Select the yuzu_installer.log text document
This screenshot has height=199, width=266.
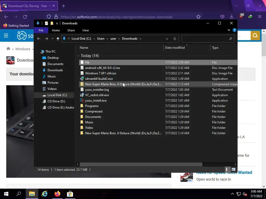[x=97, y=89]
